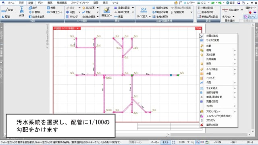Click the 設定 settings button
The height and width of the screenshot is (145, 258).
click(231, 3)
